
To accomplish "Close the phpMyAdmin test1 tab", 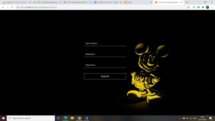I will coord(30,2).
